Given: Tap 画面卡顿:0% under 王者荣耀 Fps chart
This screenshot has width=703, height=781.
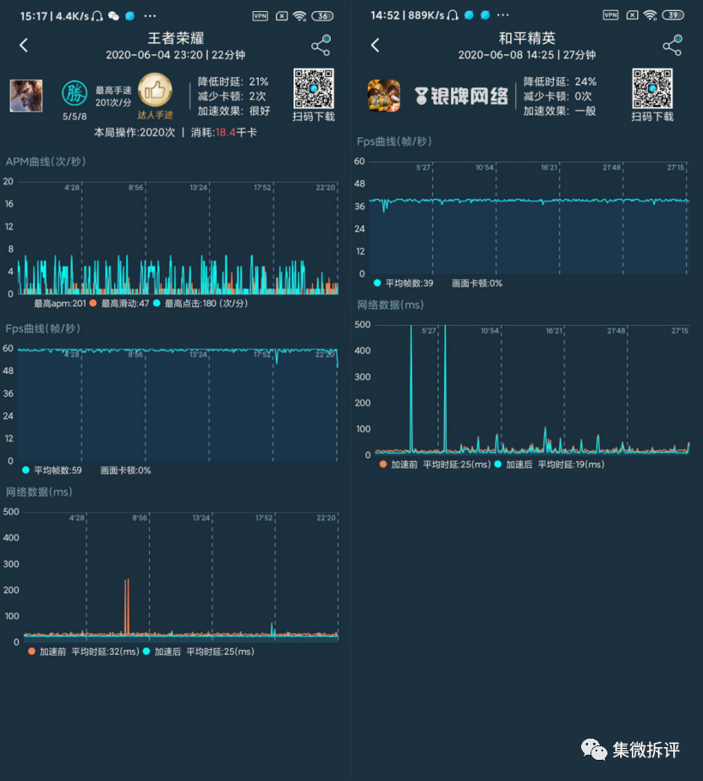Looking at the screenshot, I should (x=125, y=470).
